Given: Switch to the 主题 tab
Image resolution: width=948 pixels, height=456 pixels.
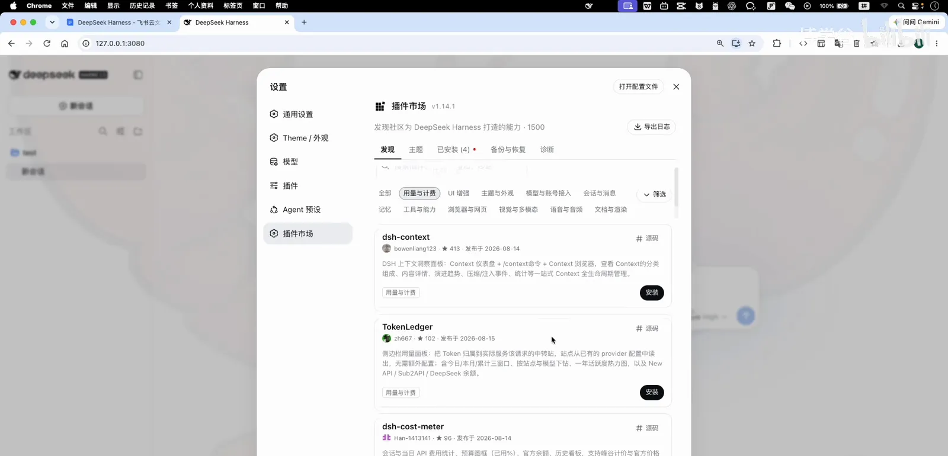Looking at the screenshot, I should [416, 150].
